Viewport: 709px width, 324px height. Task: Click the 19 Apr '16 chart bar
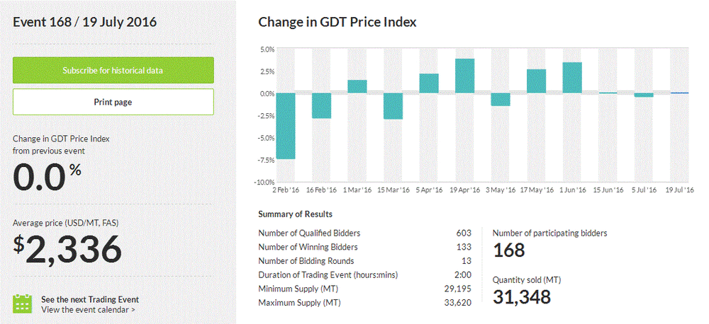[x=464, y=76]
